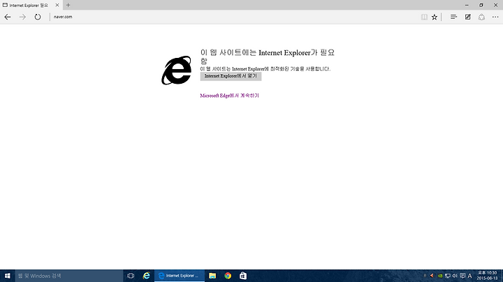Add page to favorites star

[435, 17]
